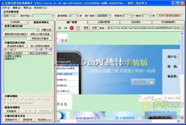Click the 在线: 22人 status text

(x=10, y=16)
